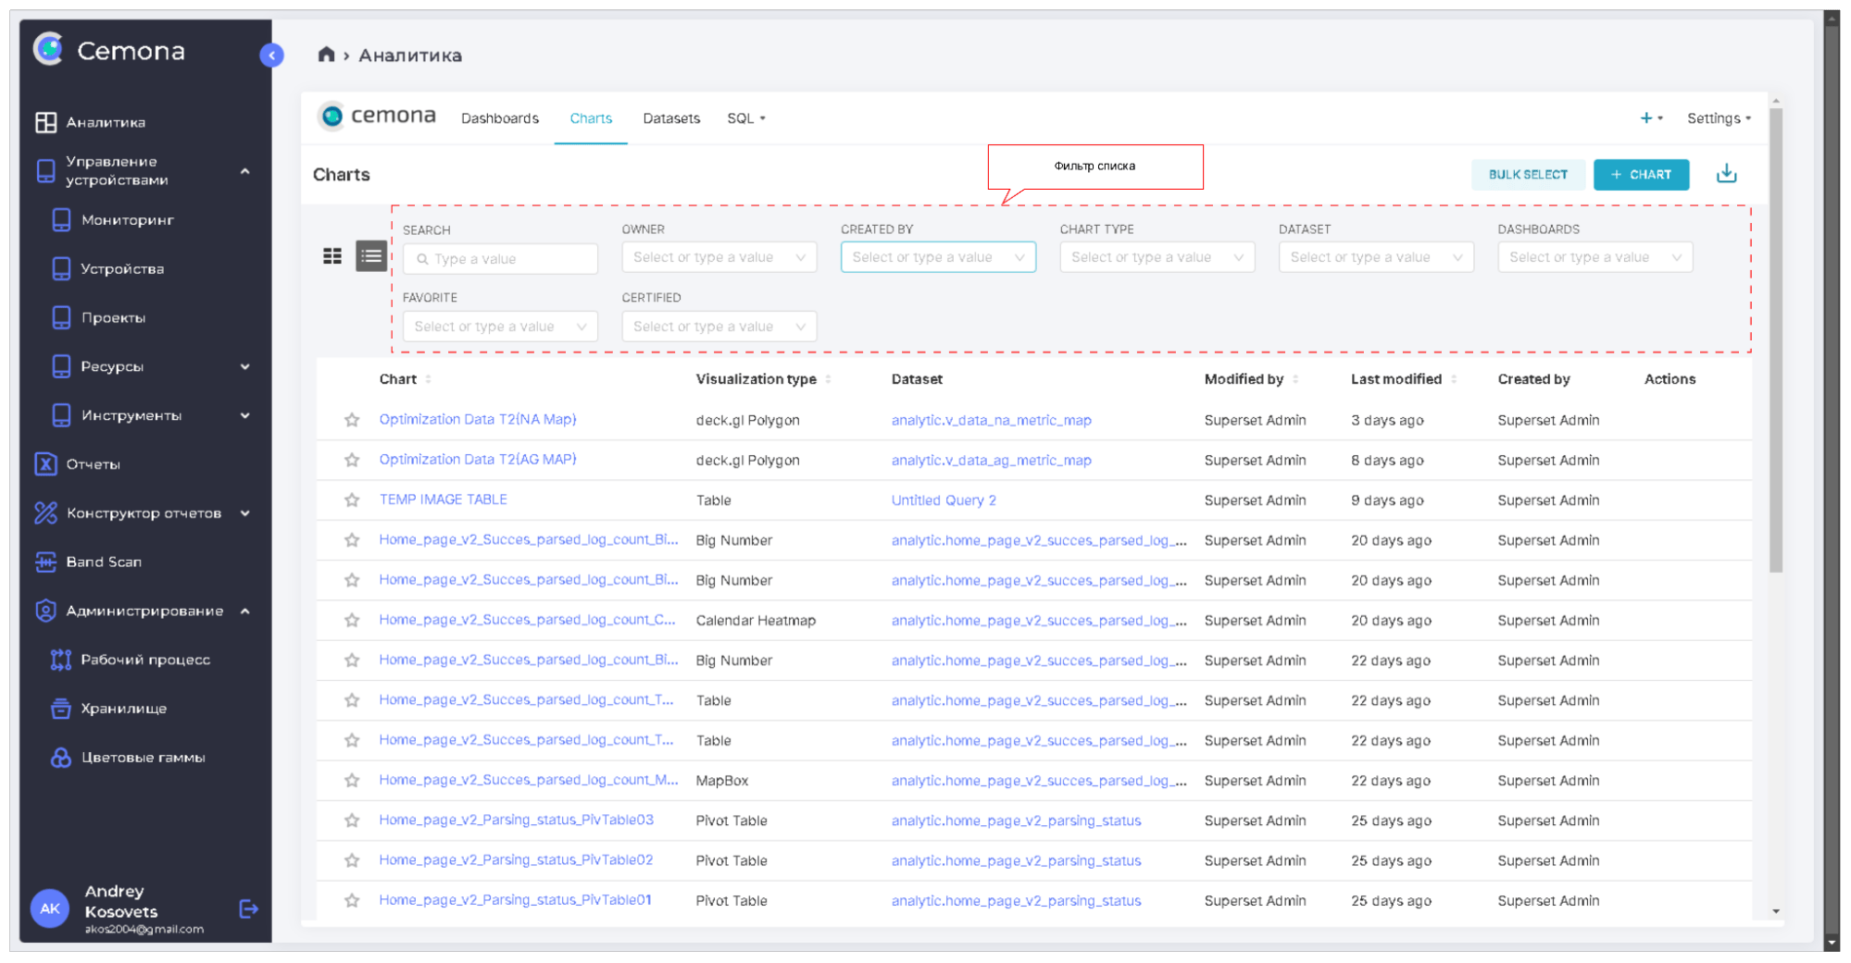
Task: Open the Datasets tab
Action: point(670,118)
